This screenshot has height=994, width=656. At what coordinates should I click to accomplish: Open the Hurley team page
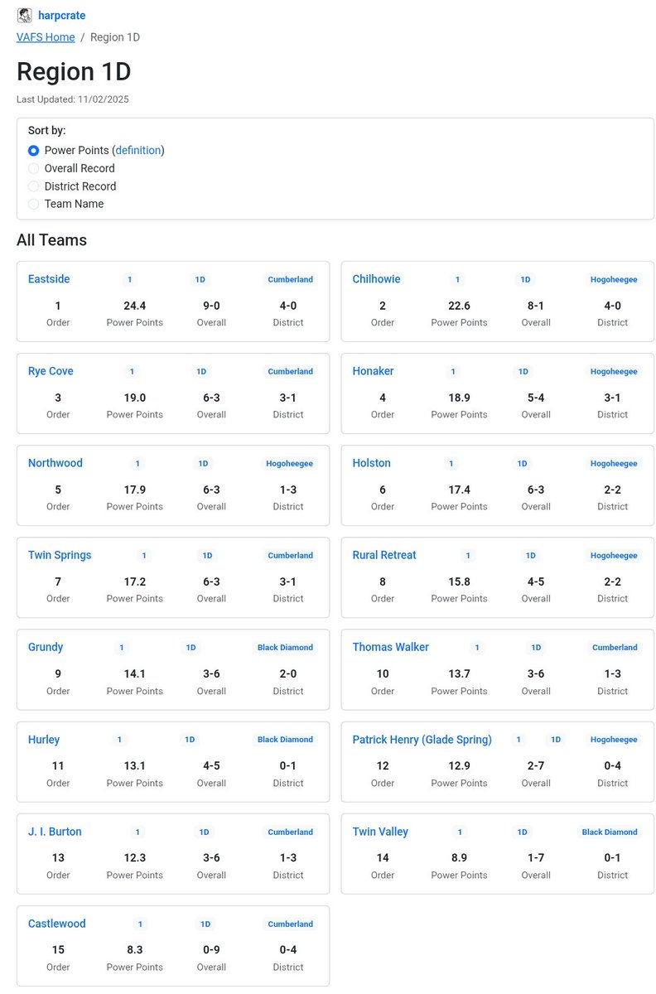44,739
